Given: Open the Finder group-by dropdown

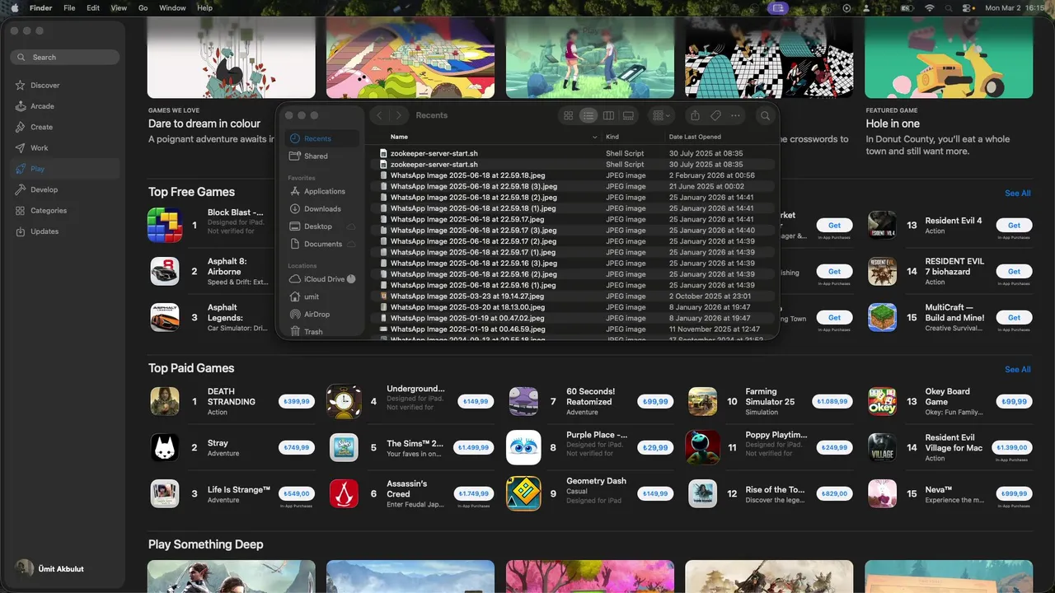Looking at the screenshot, I should (660, 116).
